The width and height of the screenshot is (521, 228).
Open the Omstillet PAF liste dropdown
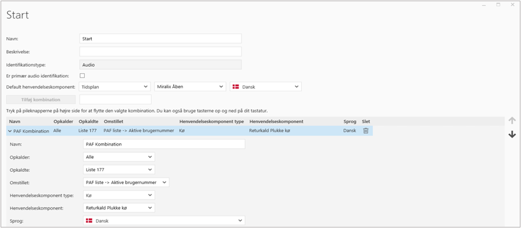coord(126,182)
